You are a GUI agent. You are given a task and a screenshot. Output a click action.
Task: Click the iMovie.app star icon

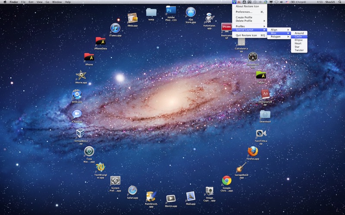81,75
